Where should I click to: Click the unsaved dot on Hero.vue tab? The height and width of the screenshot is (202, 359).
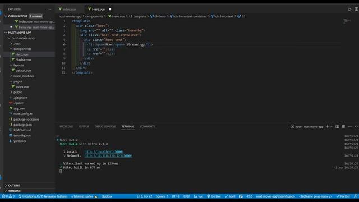click(x=110, y=10)
